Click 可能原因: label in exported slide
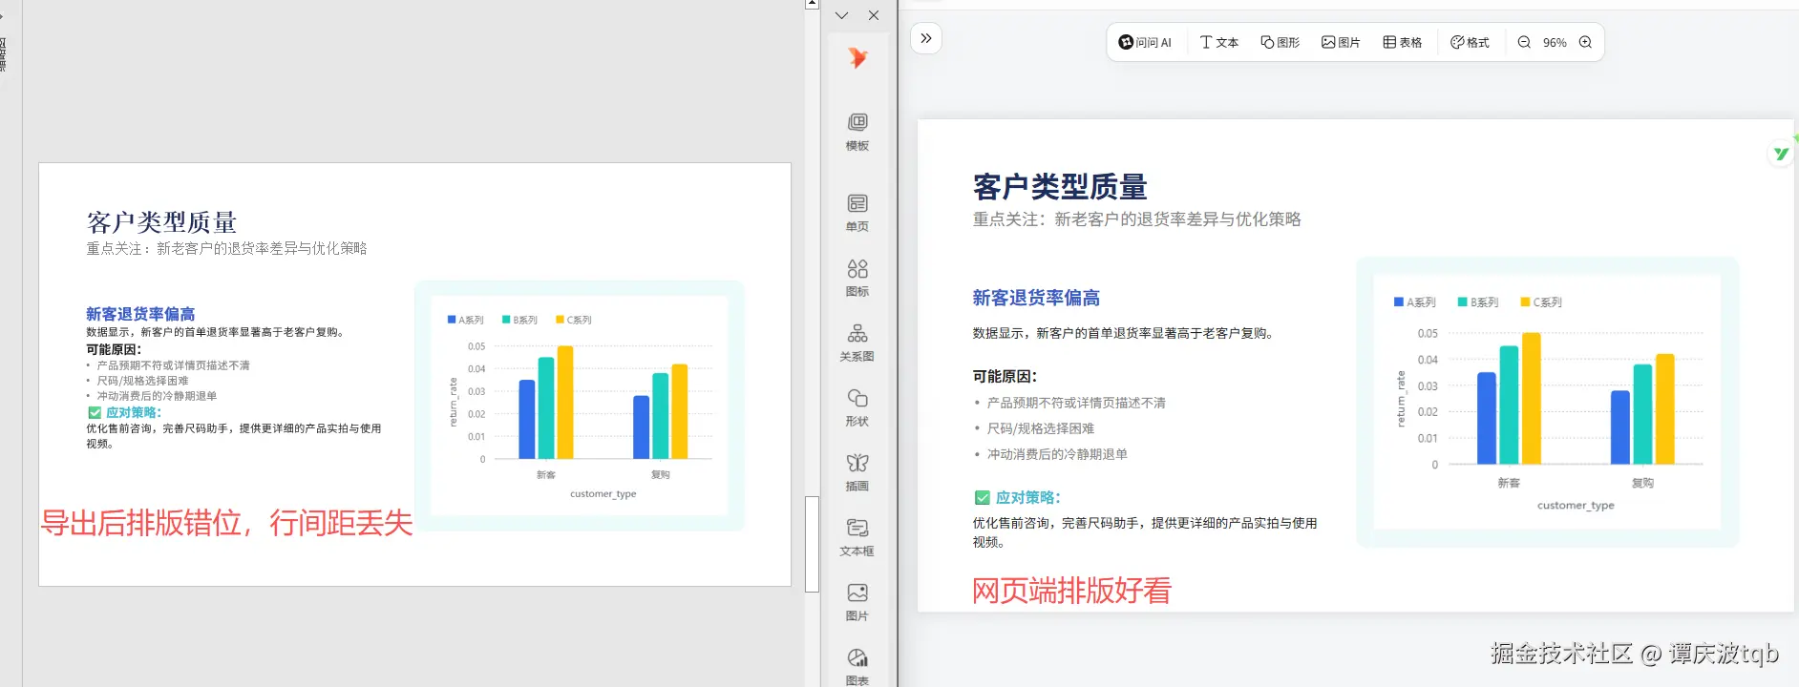The image size is (1799, 687). (114, 349)
